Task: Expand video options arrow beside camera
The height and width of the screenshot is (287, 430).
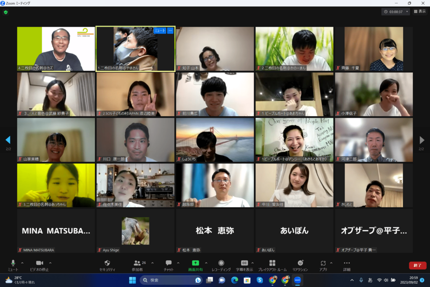Action: (x=50, y=263)
